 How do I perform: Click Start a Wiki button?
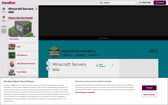point(145,3)
